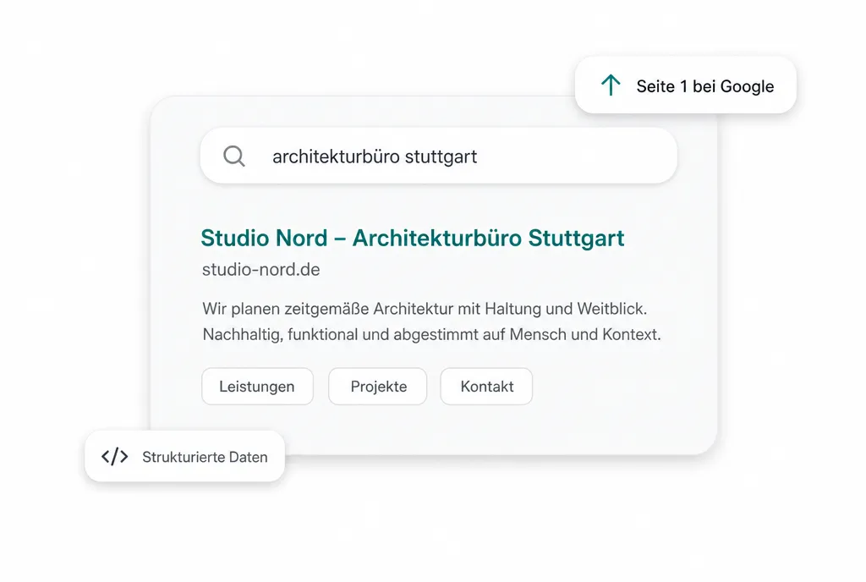Image resolution: width=866 pixels, height=582 pixels.
Task: Open the Projekte sitelink button
Action: 378,387
